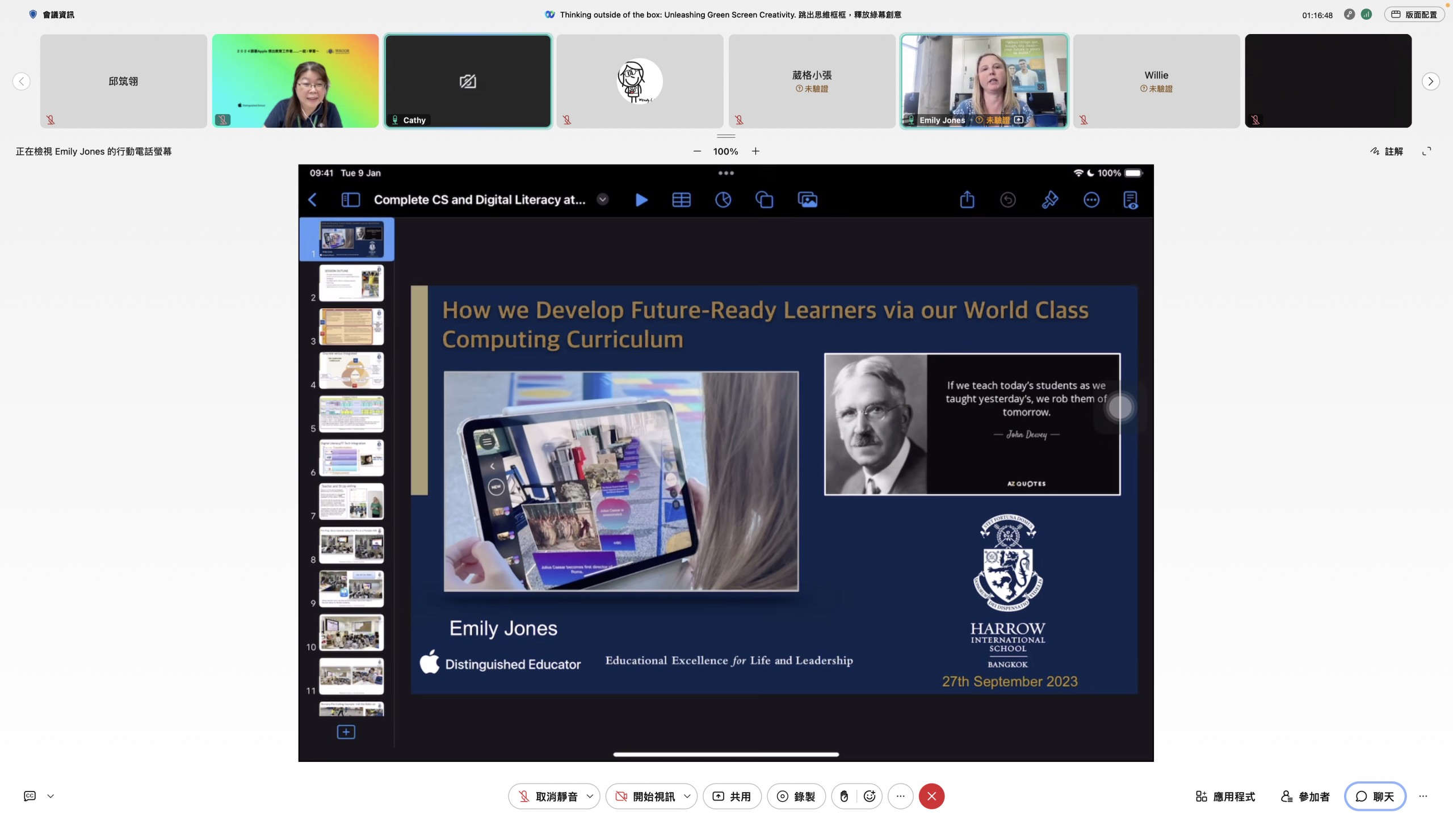Click the raise hand icon
This screenshot has width=1453, height=817.
[x=844, y=796]
